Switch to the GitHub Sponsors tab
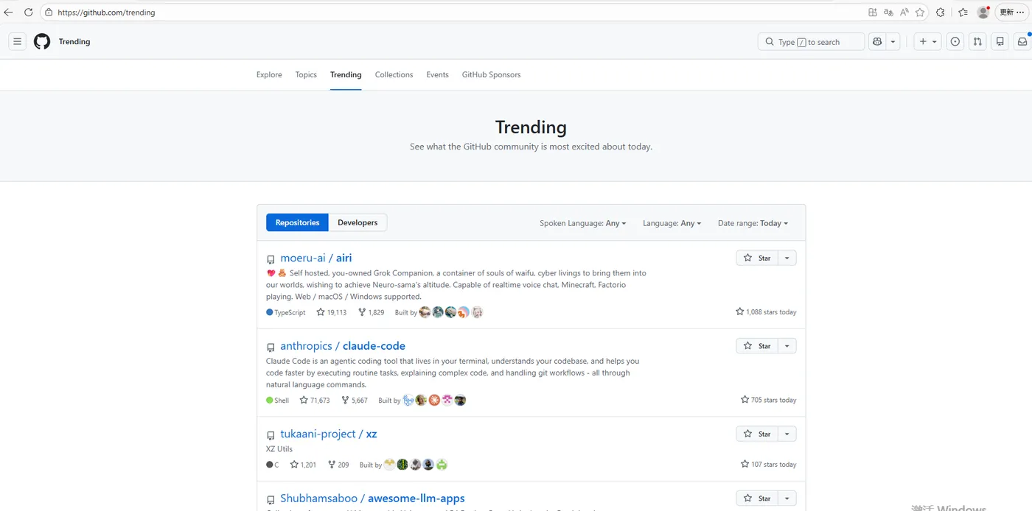 point(491,74)
